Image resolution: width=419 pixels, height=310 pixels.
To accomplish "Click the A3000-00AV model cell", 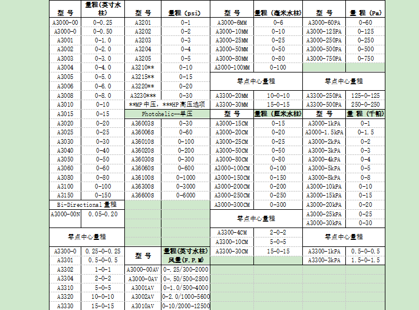I will point(143,269).
